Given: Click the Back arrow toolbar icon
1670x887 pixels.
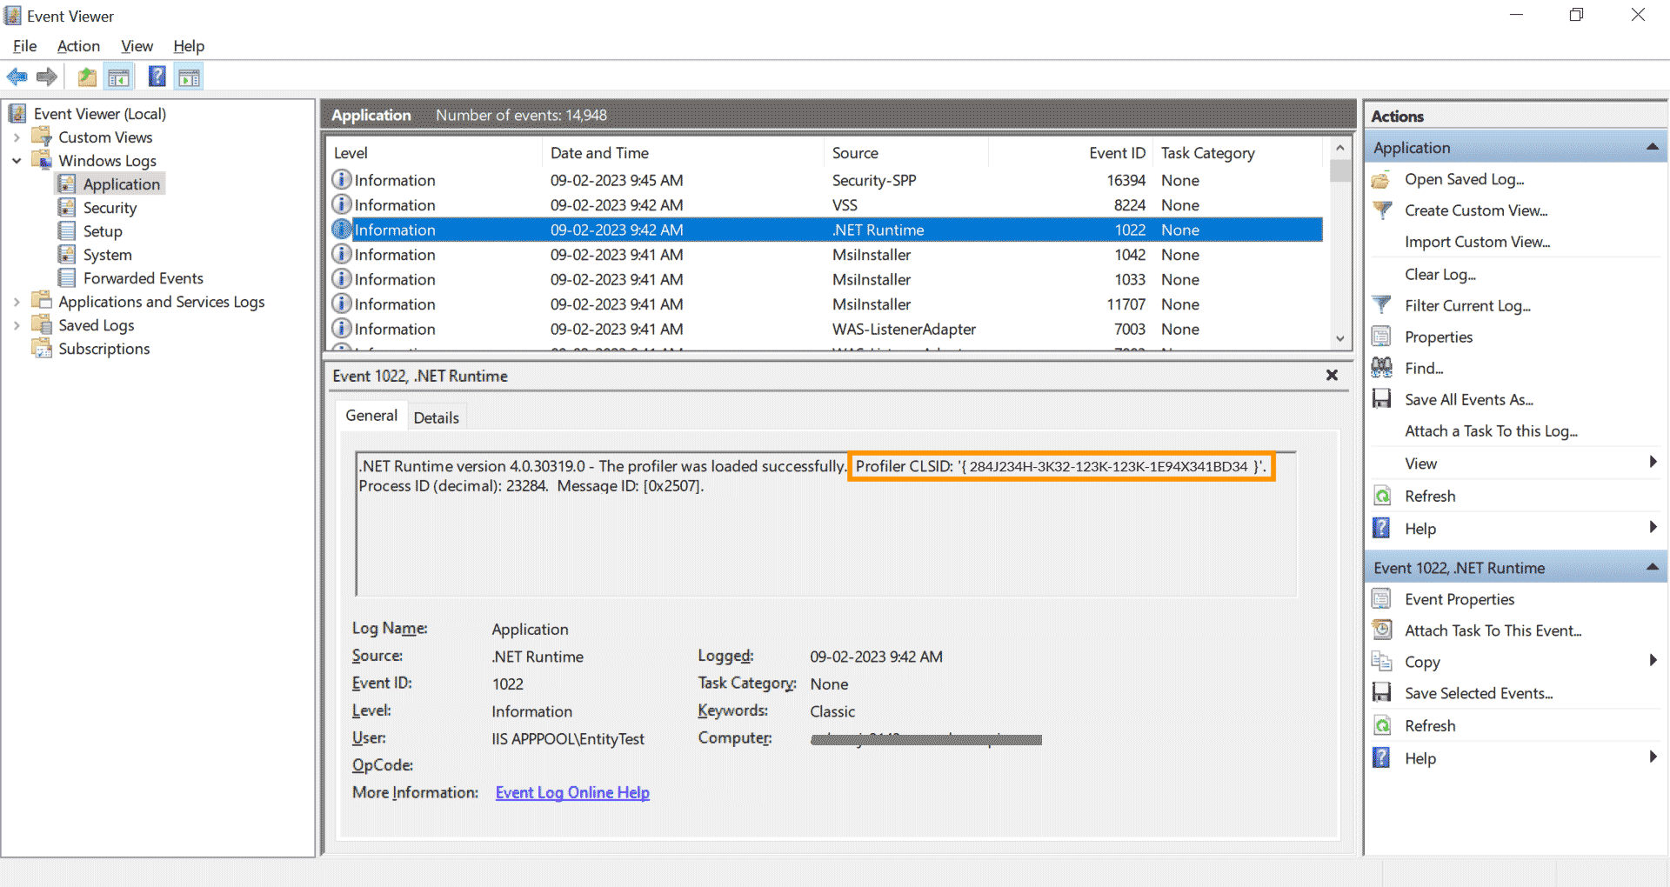Looking at the screenshot, I should 17,77.
